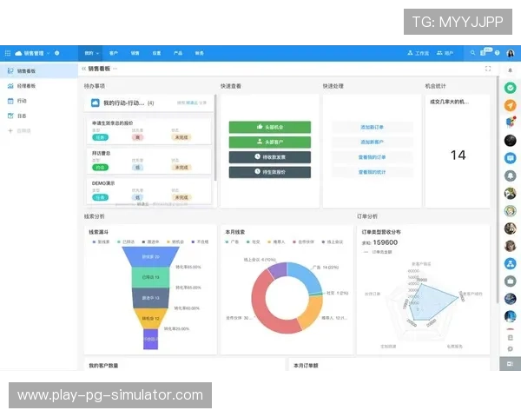Click the 行动 calendar icon in left sidebar

tap(10, 100)
